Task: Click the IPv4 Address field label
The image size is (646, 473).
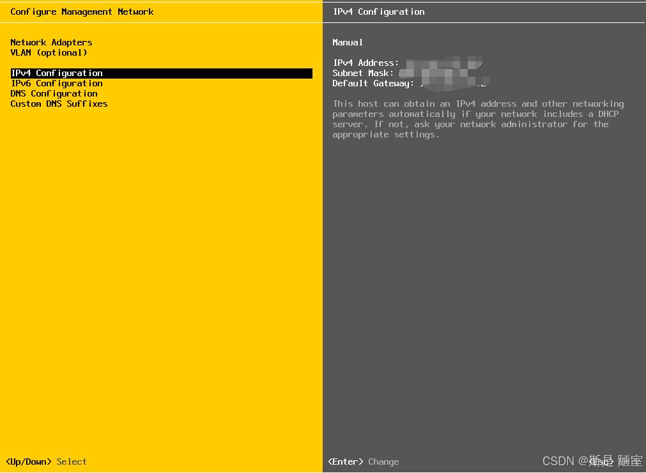Action: [x=365, y=63]
